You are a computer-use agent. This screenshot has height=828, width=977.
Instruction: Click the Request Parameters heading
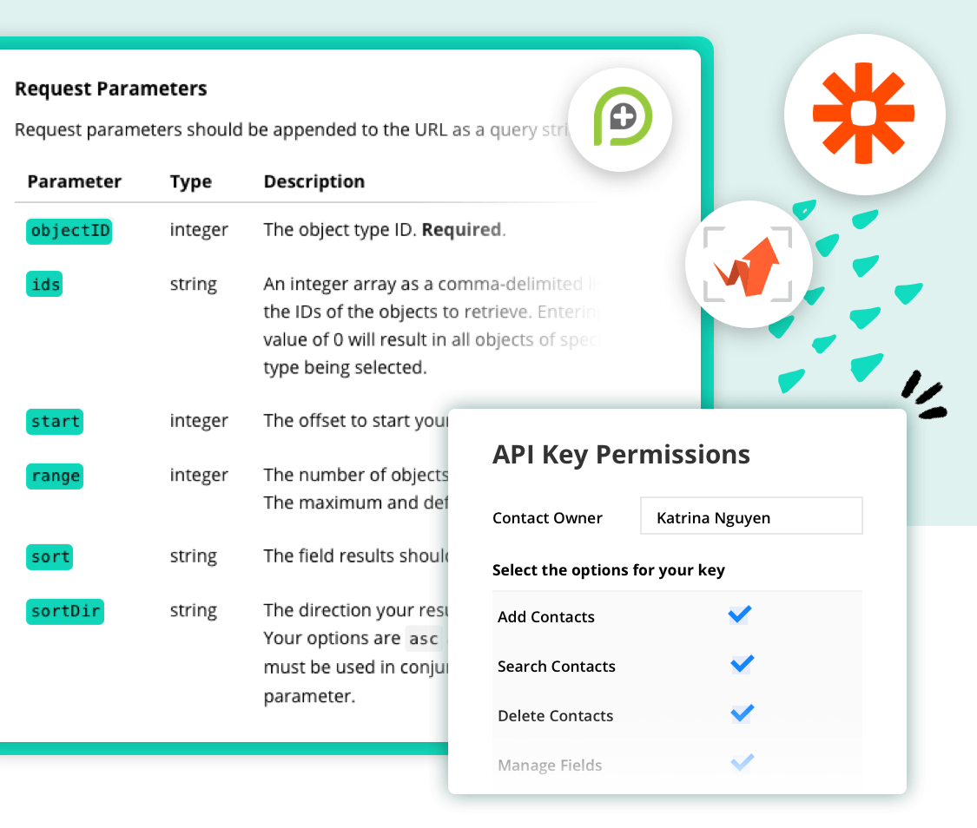tap(110, 88)
